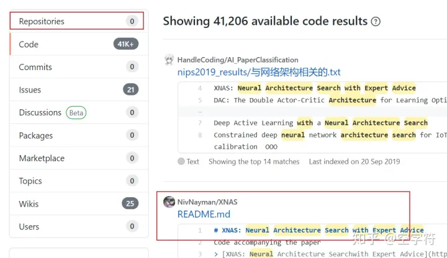Click line 5 'DAC: The Double Actor-Critic Architecture'
This screenshot has height=258, width=447.
[x=295, y=100]
